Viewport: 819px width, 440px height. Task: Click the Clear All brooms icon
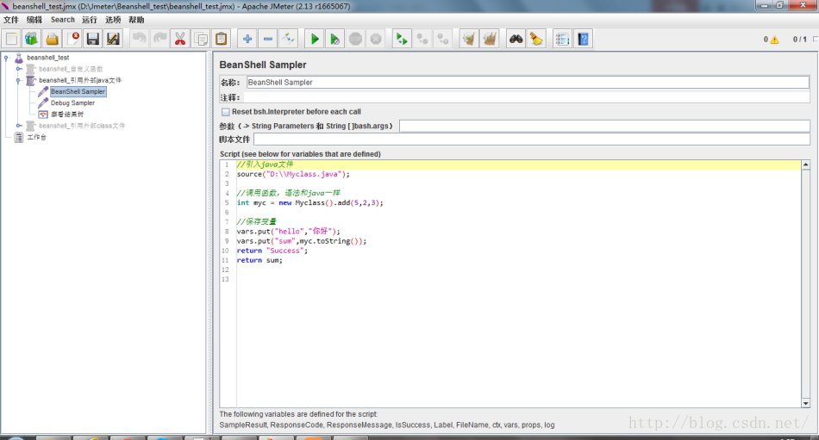pyautogui.click(x=490, y=39)
